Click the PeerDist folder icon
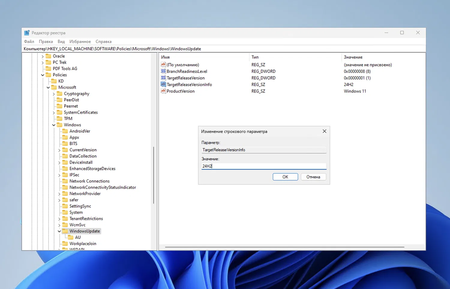The width and height of the screenshot is (450, 289). click(x=59, y=100)
